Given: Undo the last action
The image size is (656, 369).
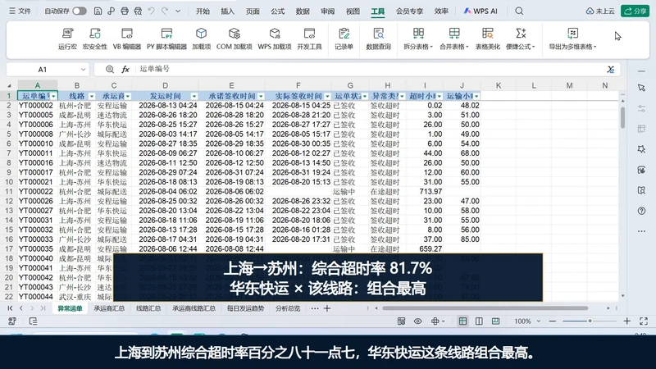Looking at the screenshot, I should [x=151, y=11].
